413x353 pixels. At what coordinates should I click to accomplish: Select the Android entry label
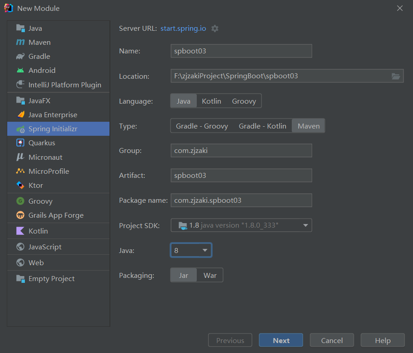(42, 70)
